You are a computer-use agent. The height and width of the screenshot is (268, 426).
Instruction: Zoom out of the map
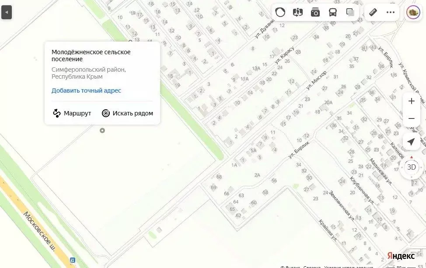click(x=411, y=118)
